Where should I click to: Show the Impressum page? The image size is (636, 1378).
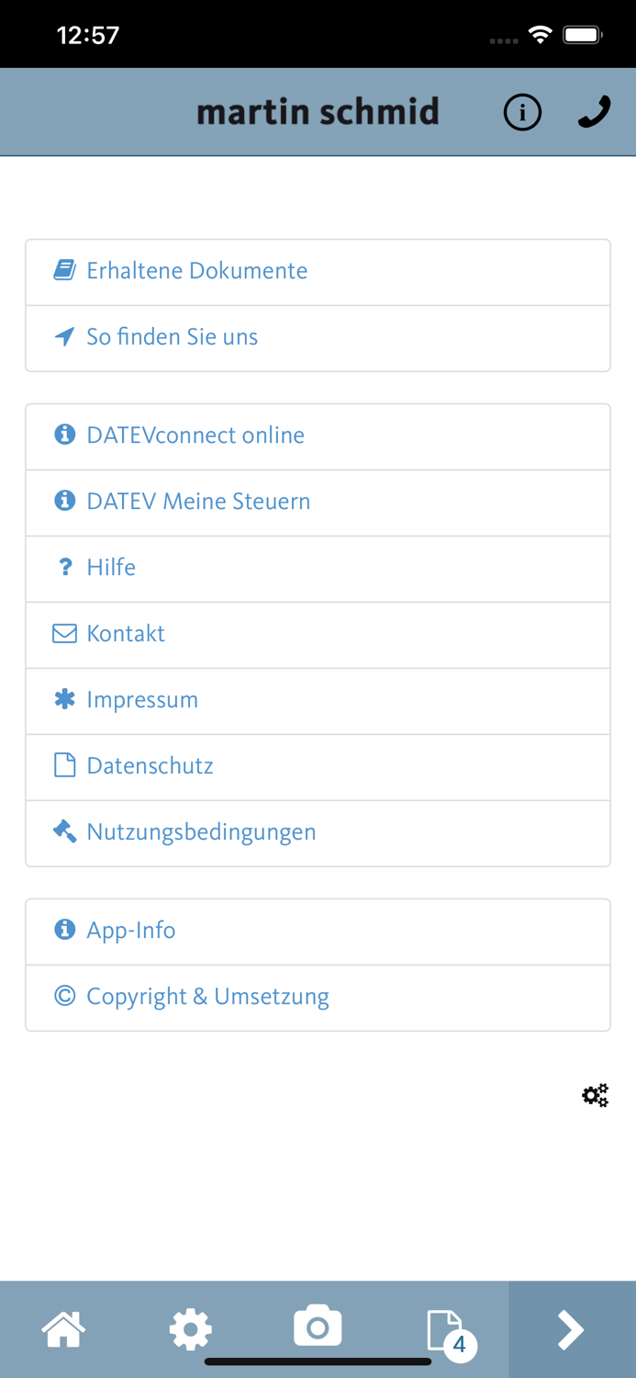[x=318, y=701]
